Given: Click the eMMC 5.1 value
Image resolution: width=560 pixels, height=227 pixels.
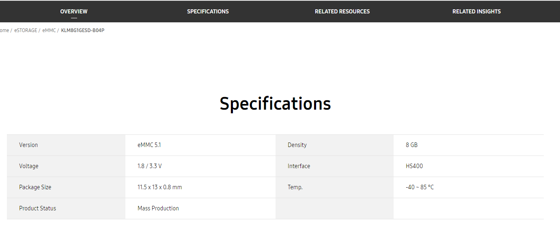Looking at the screenshot, I should pos(149,145).
